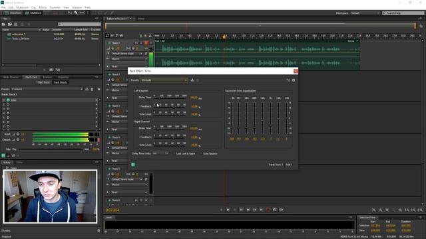Disarm record (R) on Track 1
The width and height of the screenshot is (426, 239).
(146, 43)
